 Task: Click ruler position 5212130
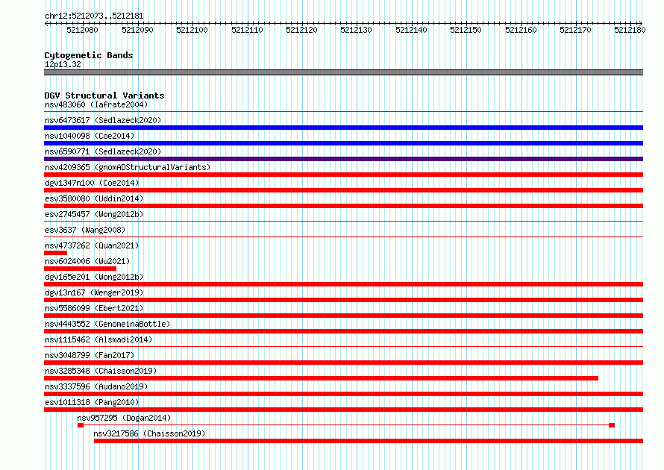(357, 30)
